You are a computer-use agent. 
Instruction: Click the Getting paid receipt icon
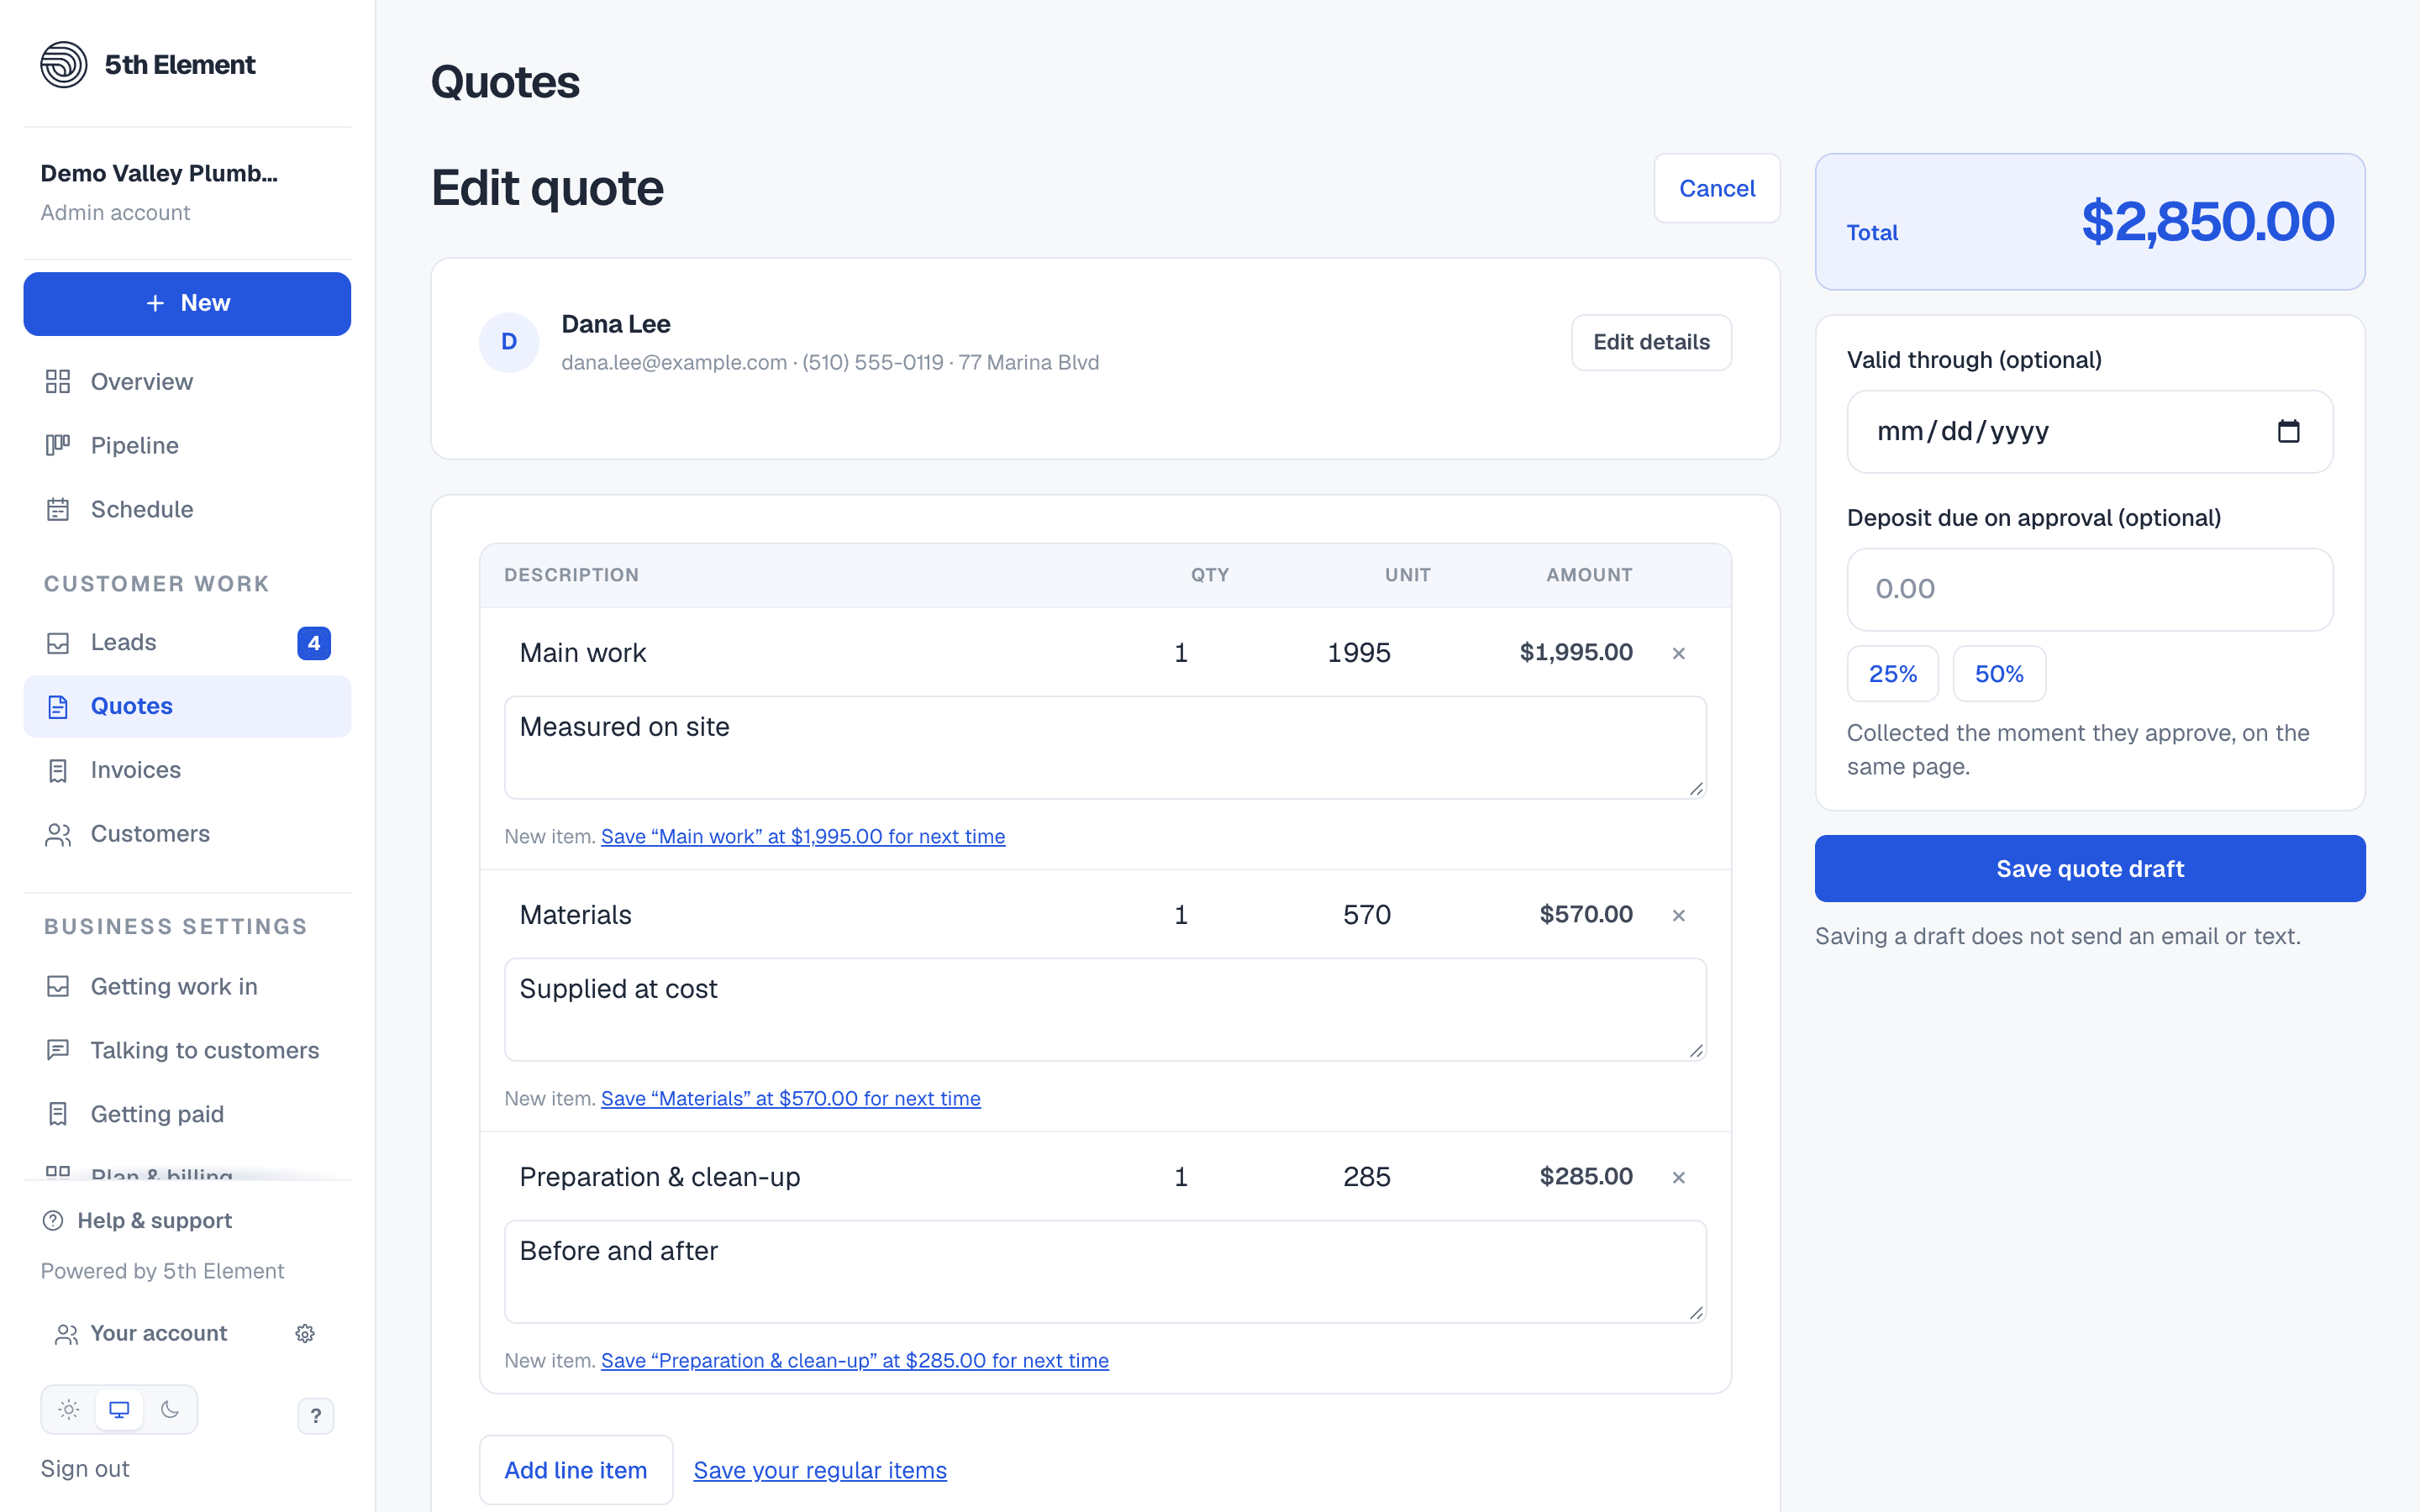pos(58,1115)
